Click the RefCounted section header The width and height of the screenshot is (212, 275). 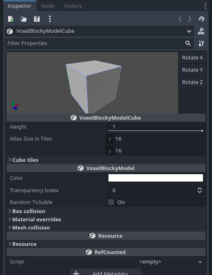(106, 252)
